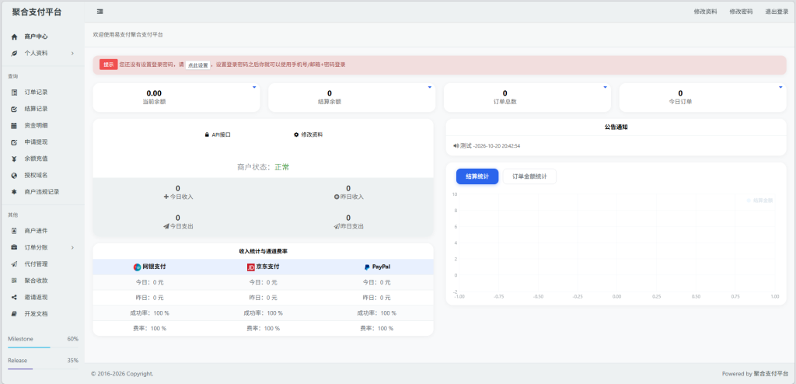This screenshot has height=384, width=796.
Task: Click the API接口 link text
Action: [x=222, y=134]
